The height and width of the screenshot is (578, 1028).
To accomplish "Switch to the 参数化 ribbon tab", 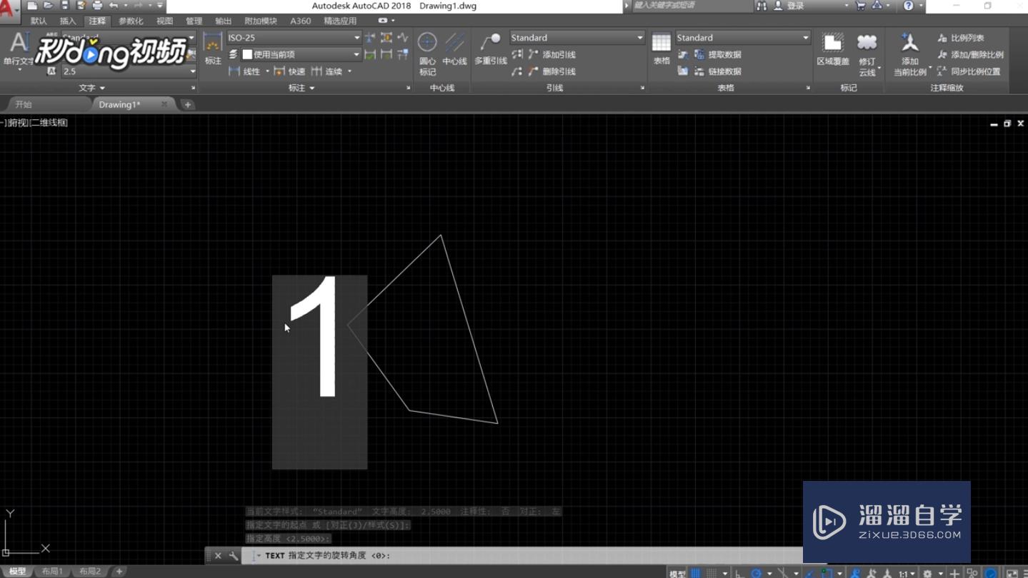I will coord(131,21).
